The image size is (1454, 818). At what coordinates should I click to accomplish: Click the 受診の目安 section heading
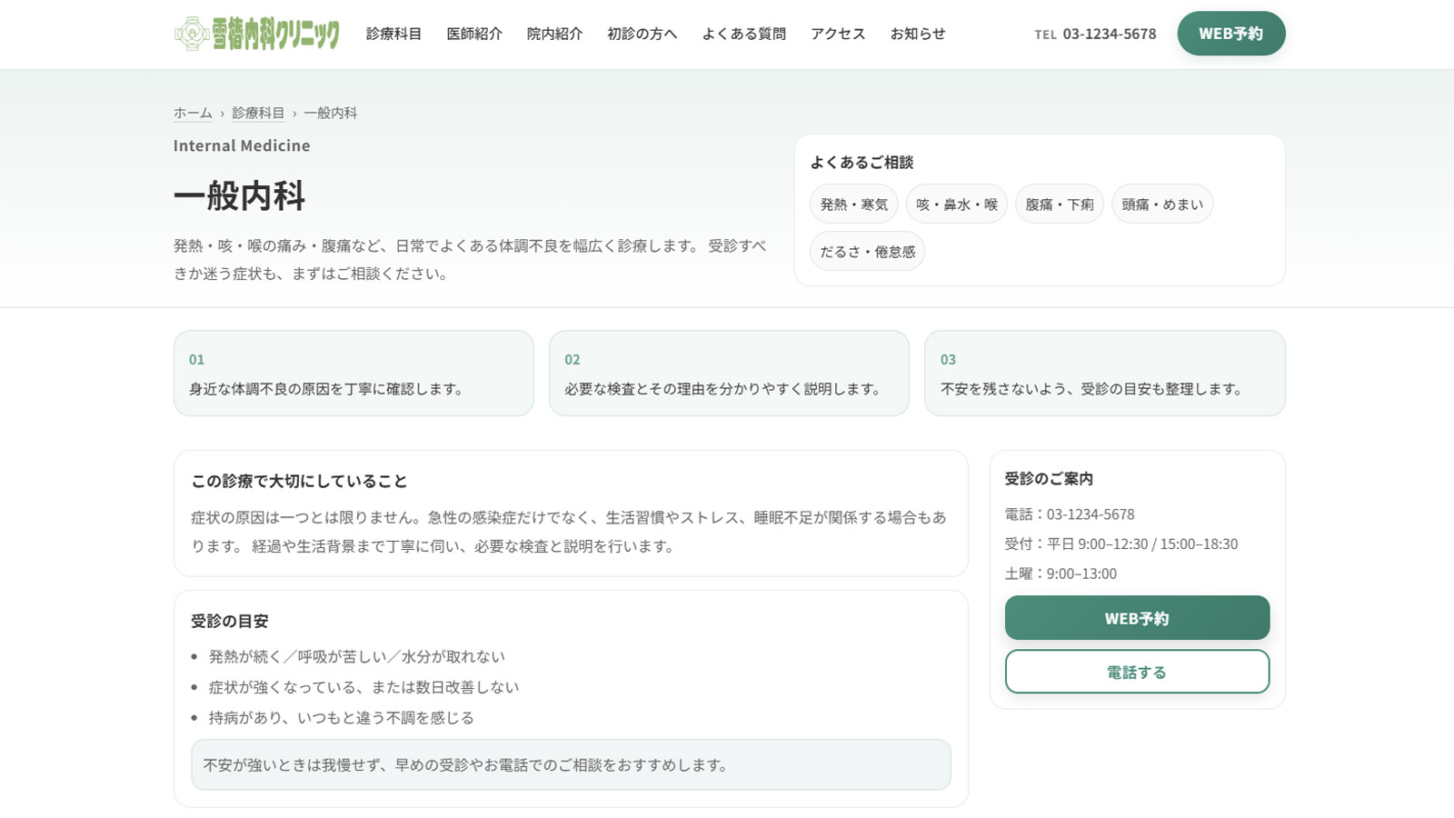tap(229, 622)
